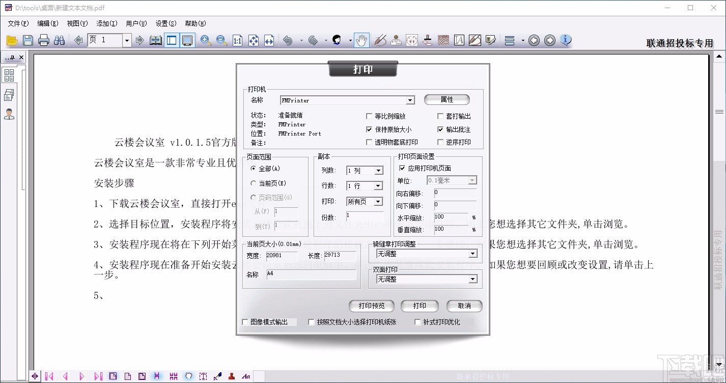
Task: Open the 帮助 menu
Action: coord(196,23)
